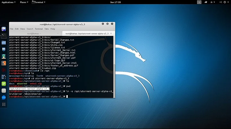
Task: Open the View menu in terminal
Action: (22, 29)
